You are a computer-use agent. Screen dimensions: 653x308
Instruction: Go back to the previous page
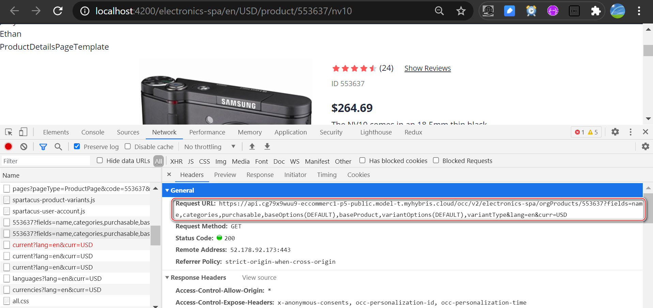click(14, 11)
